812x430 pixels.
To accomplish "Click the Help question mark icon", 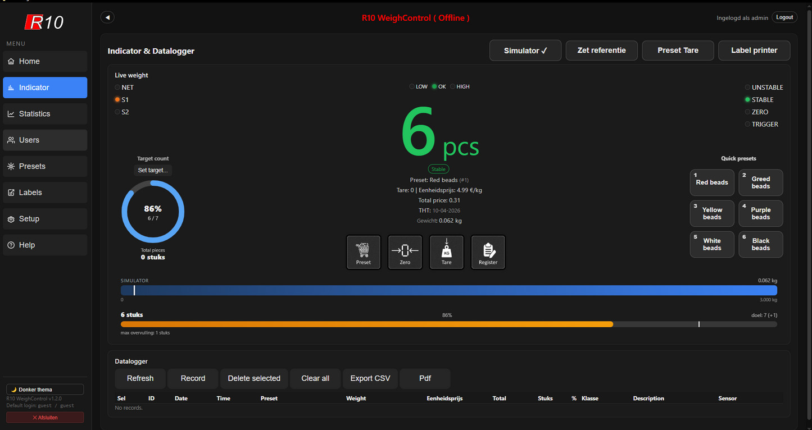I will coord(11,245).
